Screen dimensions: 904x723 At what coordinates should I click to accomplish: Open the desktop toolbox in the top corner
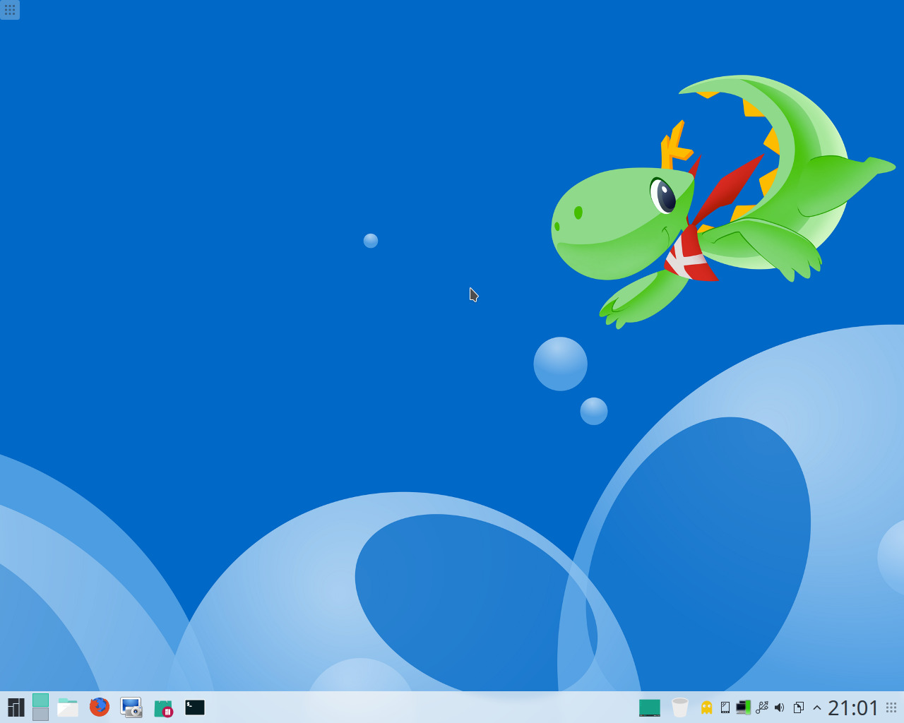click(10, 10)
